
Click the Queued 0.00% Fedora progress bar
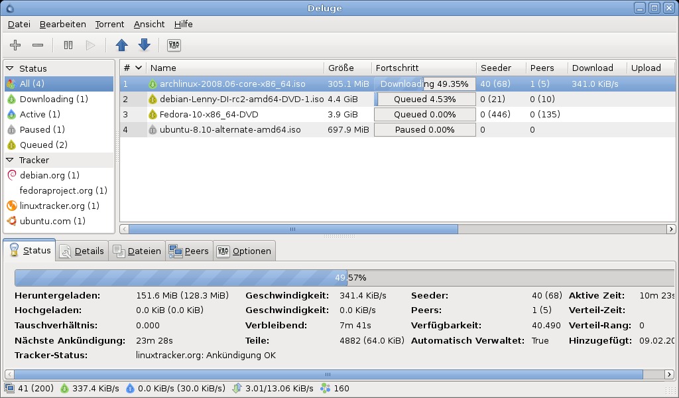tap(425, 114)
